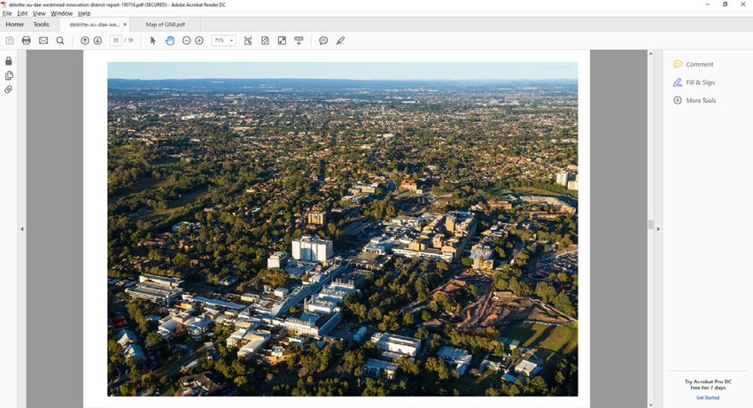Switch to the Home tab

(x=14, y=24)
